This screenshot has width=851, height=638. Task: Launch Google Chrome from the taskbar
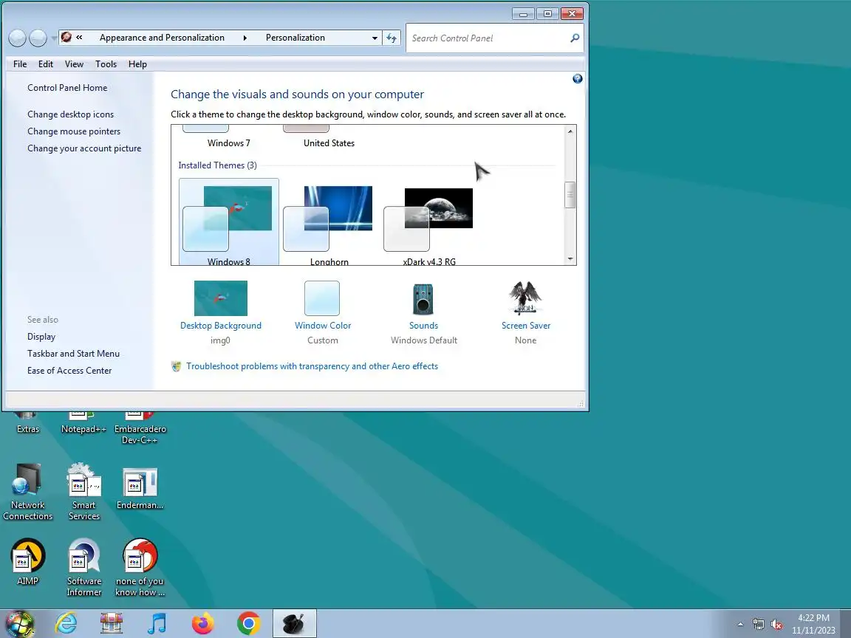(248, 624)
